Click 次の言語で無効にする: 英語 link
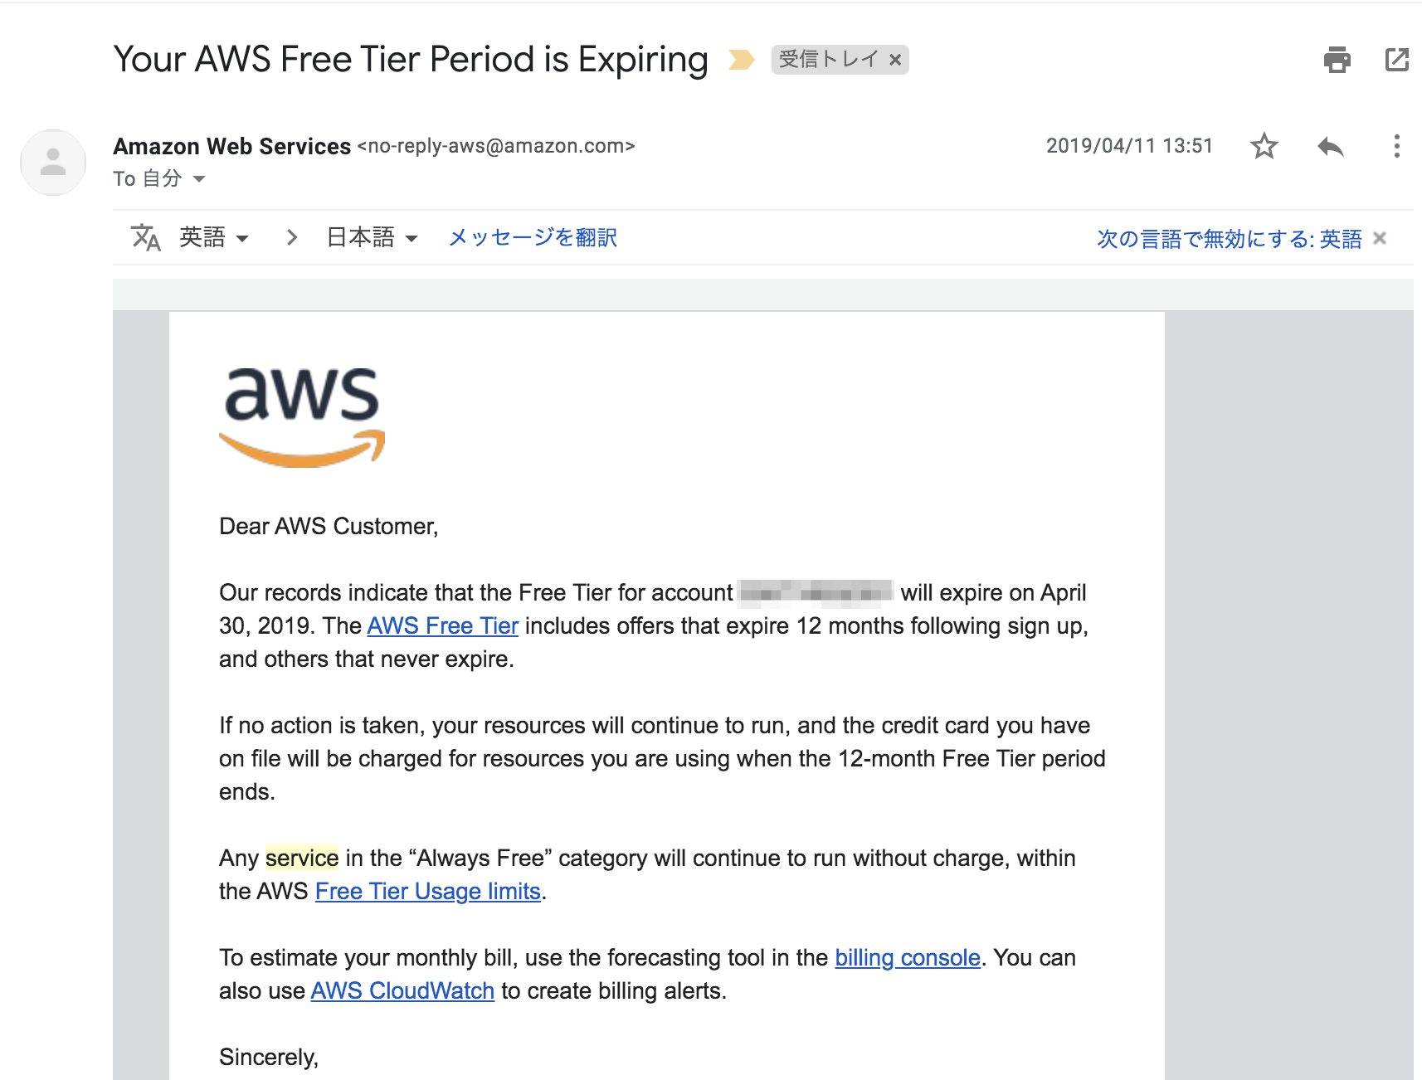1422x1080 pixels. click(x=1230, y=239)
